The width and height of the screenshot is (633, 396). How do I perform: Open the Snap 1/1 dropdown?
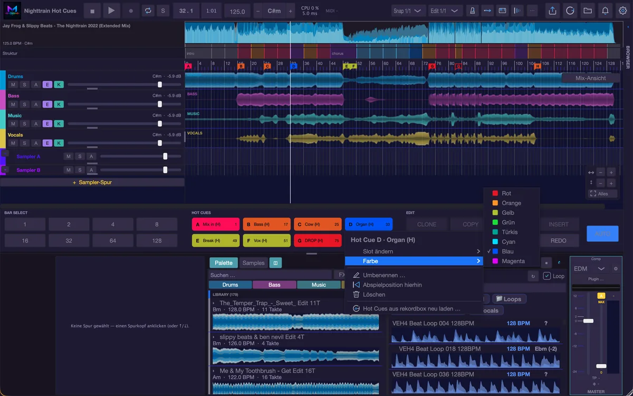click(409, 11)
